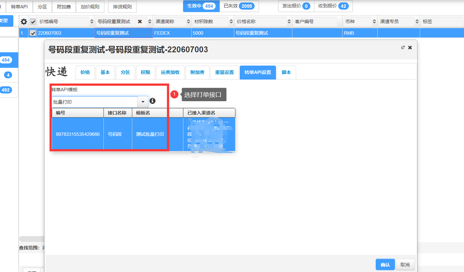Click the grid settings gear icon
This screenshot has height=272, width=464.
pyautogui.click(x=24, y=22)
